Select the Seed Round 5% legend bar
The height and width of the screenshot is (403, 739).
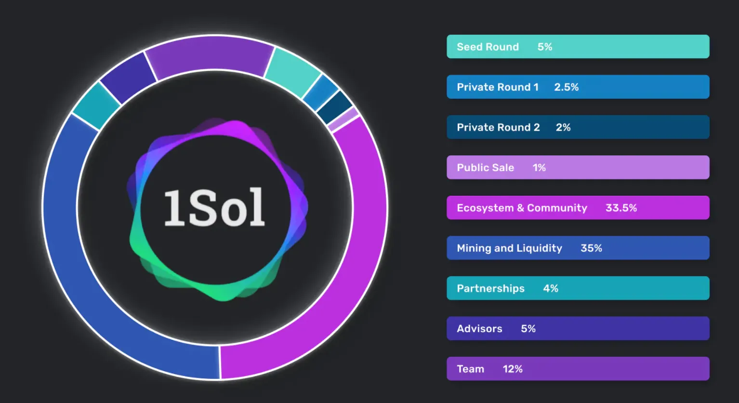pos(578,47)
